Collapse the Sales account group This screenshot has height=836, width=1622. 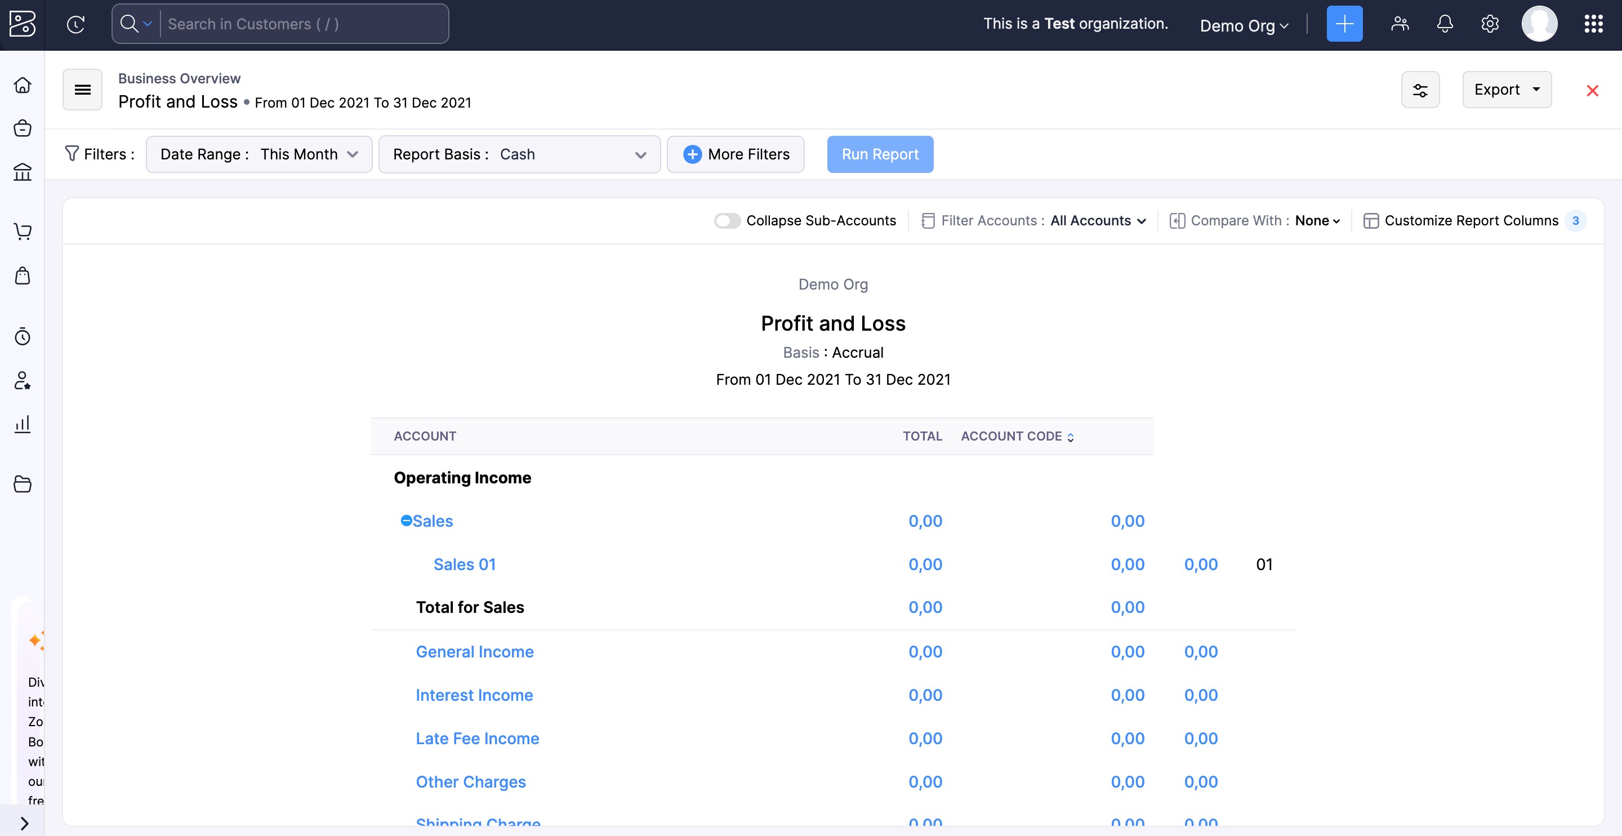(406, 521)
